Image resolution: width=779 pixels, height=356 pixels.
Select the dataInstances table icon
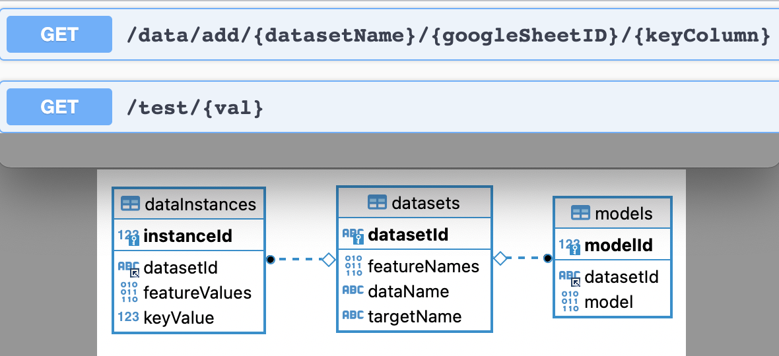(131, 204)
